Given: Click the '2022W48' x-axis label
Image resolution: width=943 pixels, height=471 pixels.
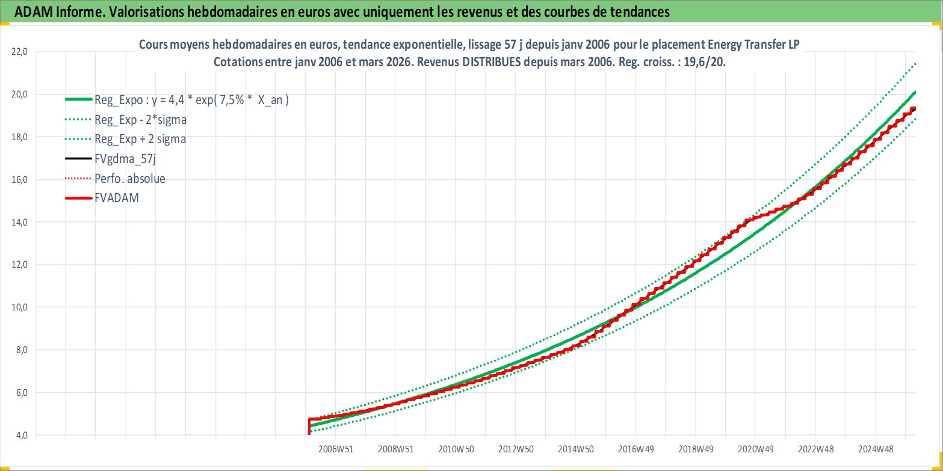Looking at the screenshot, I should 815,448.
